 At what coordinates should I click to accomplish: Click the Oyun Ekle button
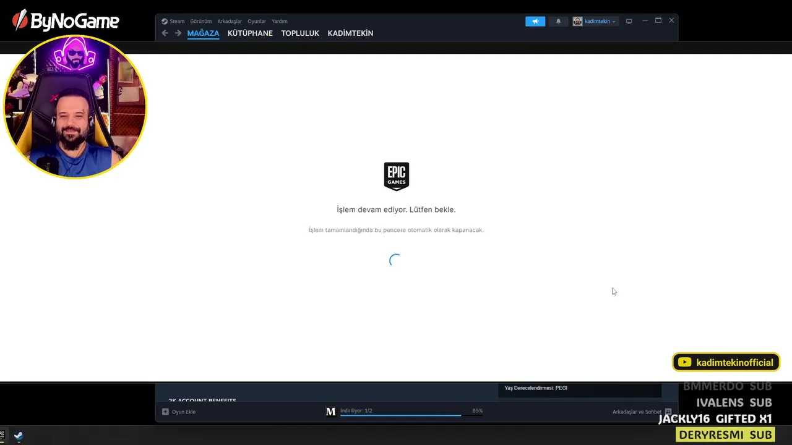179,412
